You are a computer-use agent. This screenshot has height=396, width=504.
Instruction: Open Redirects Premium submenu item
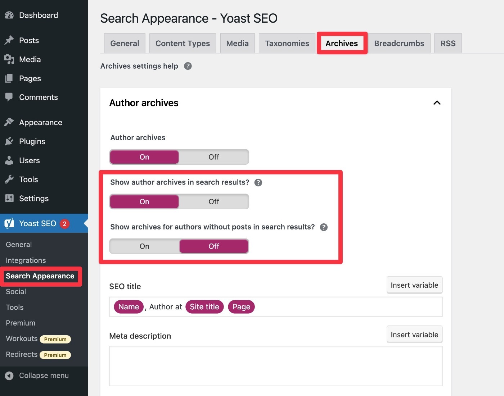click(x=38, y=355)
